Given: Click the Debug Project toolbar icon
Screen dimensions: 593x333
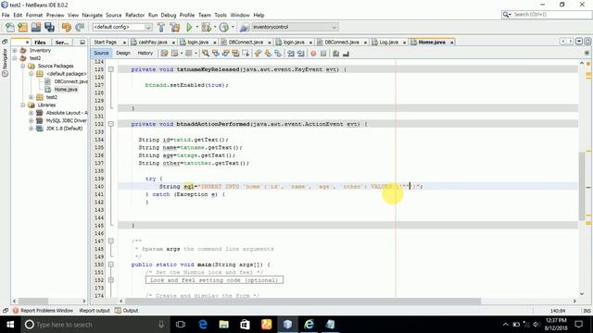Looking at the screenshot, I should point(207,27).
